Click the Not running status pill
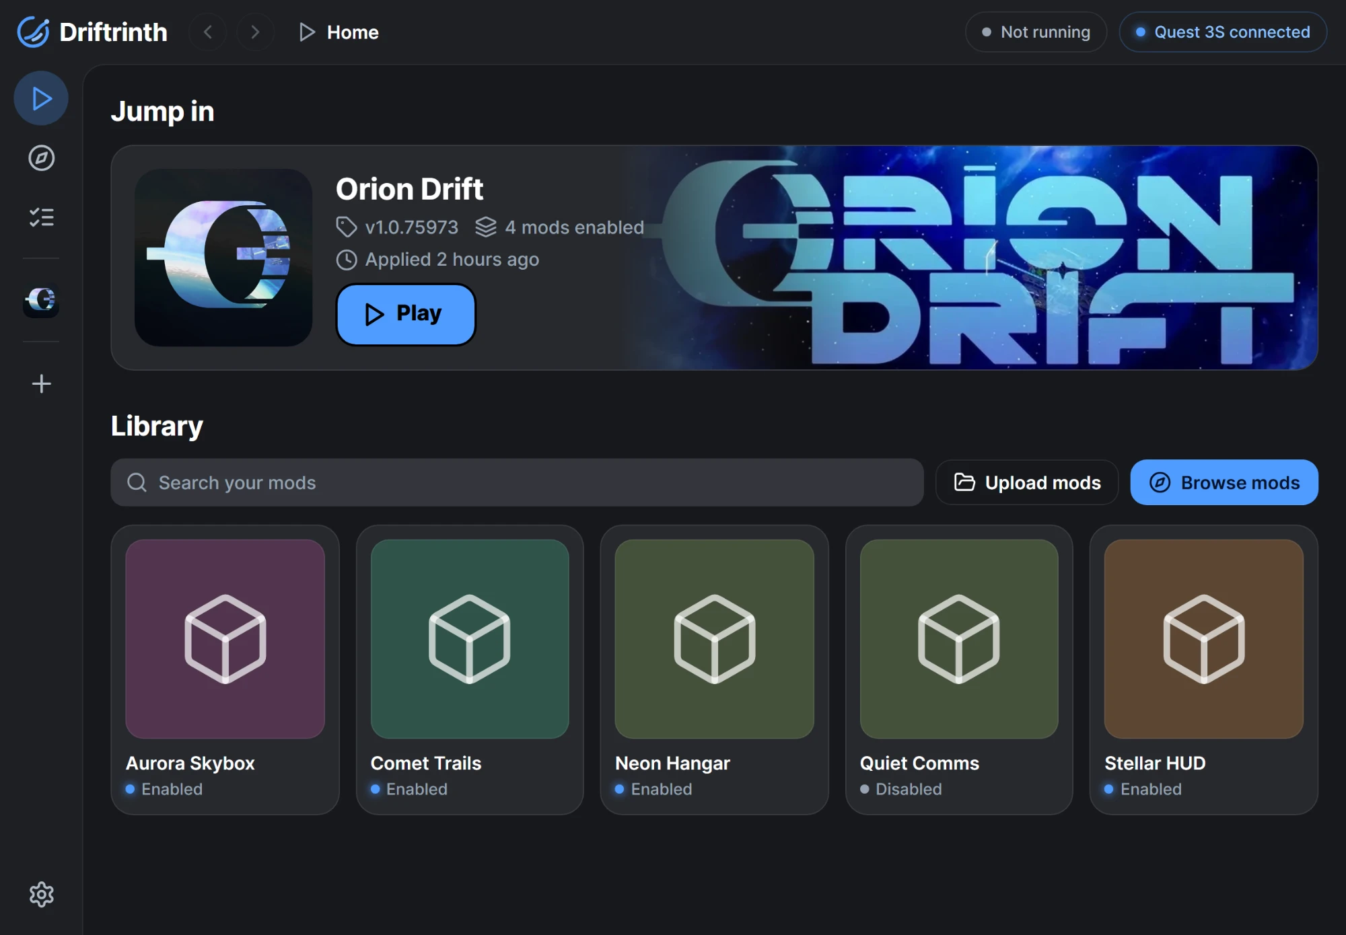The width and height of the screenshot is (1346, 935). coord(1036,32)
